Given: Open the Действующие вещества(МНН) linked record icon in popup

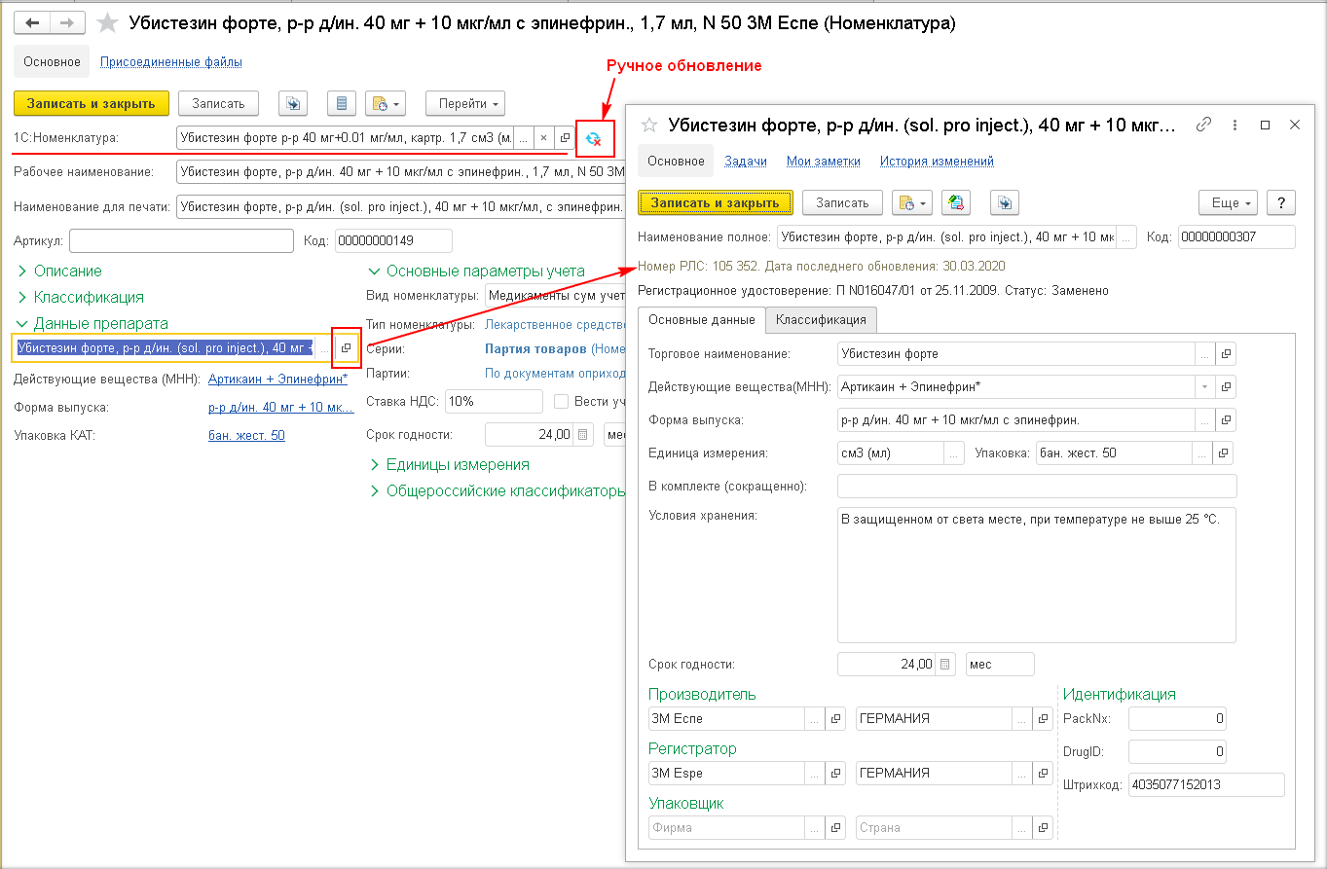Looking at the screenshot, I should coord(1226,386).
